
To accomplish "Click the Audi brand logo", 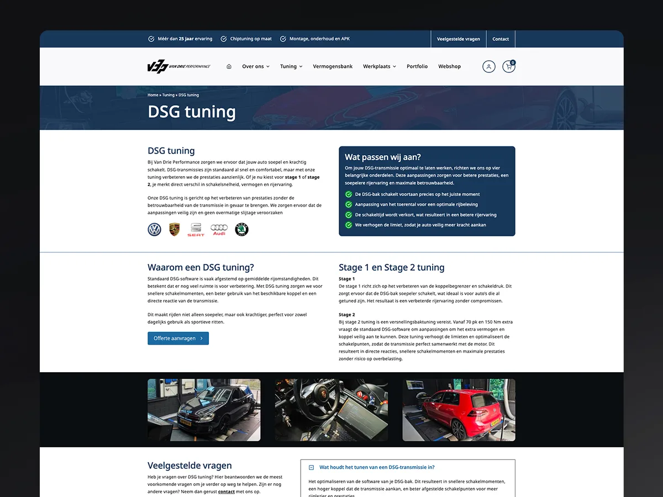I will [x=219, y=230].
